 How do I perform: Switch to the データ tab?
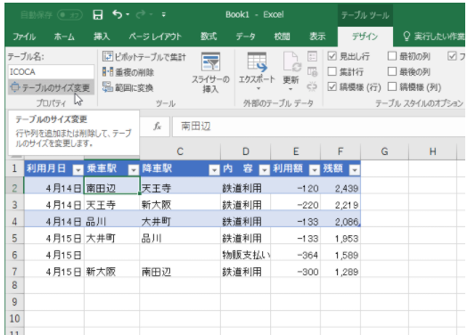(246, 37)
